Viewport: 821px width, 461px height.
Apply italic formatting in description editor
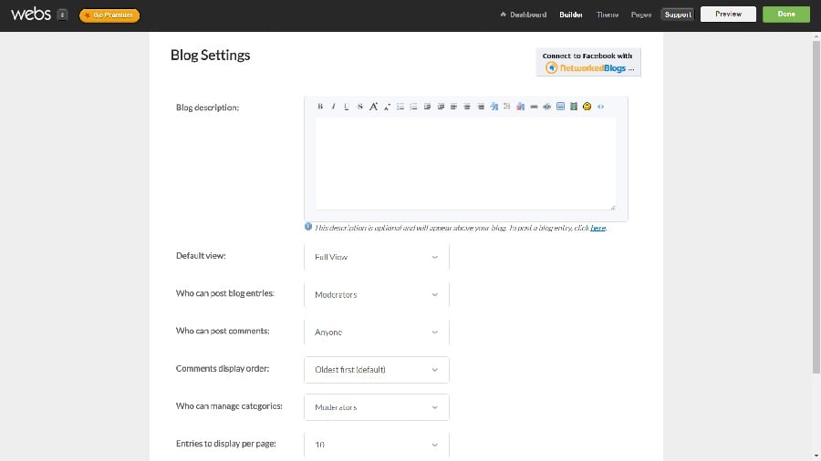pyautogui.click(x=333, y=107)
